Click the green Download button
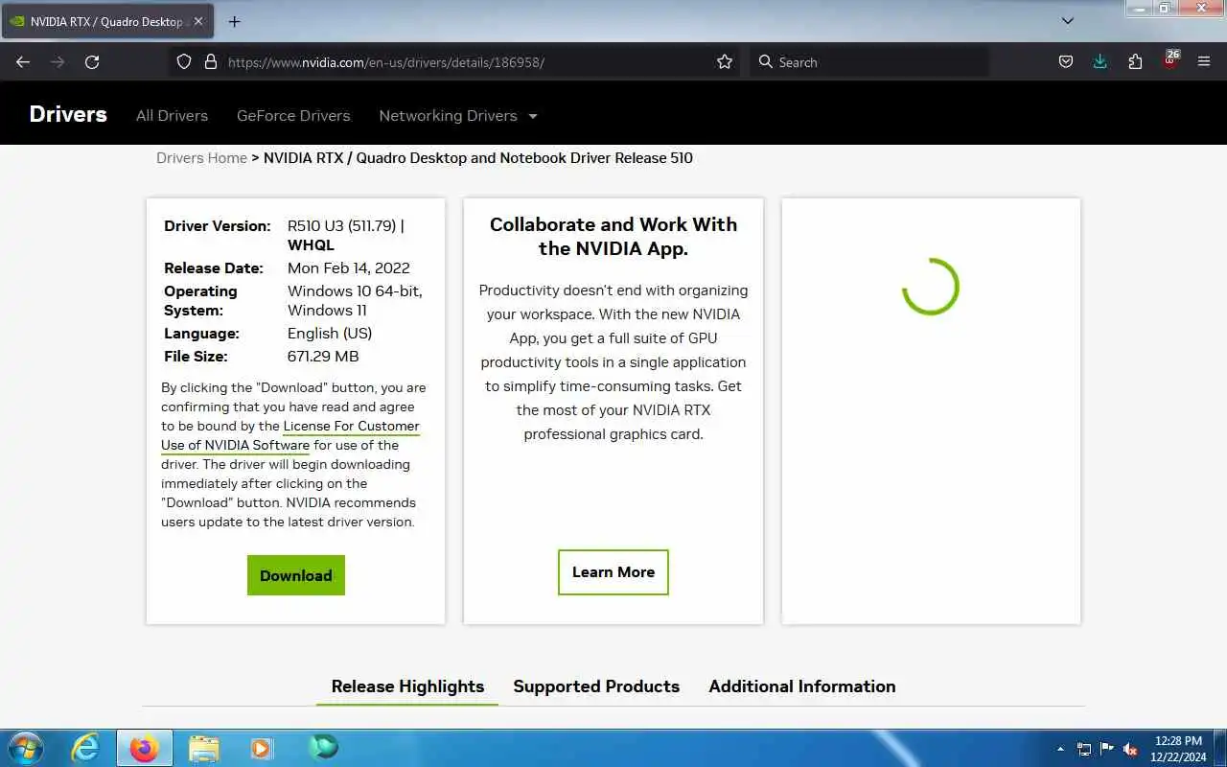 coord(296,575)
